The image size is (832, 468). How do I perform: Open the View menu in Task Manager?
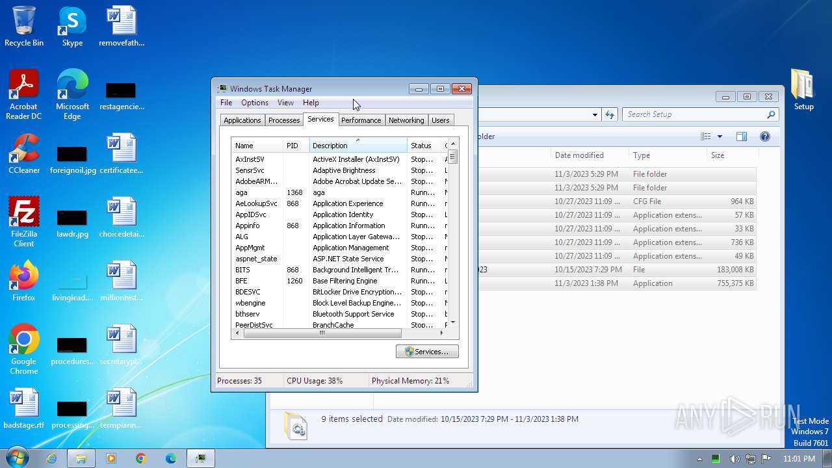(285, 103)
